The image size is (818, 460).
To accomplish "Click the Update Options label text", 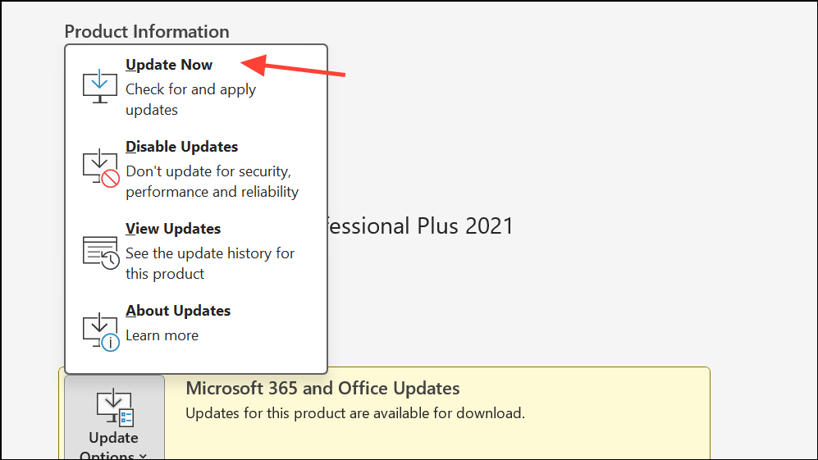I will click(x=113, y=447).
